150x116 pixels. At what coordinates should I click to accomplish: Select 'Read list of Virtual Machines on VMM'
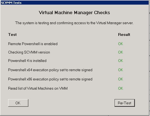(x=38, y=88)
